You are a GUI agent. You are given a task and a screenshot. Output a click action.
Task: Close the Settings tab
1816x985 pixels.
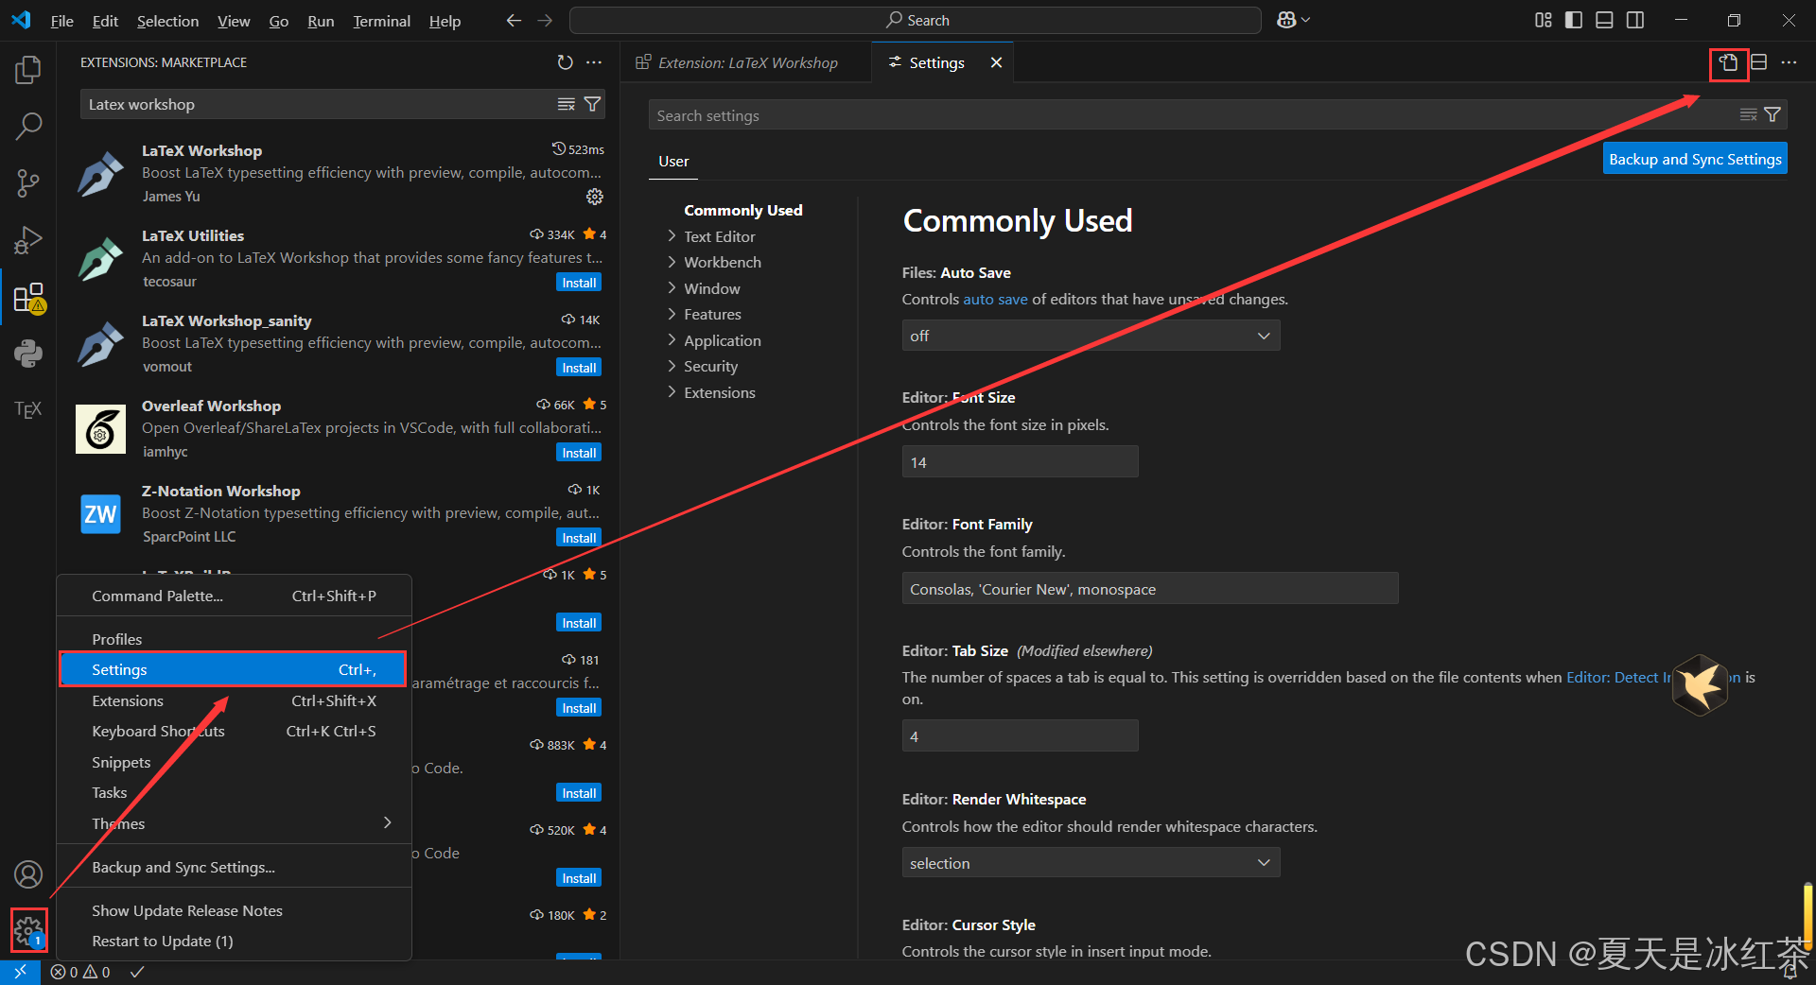pos(996,62)
